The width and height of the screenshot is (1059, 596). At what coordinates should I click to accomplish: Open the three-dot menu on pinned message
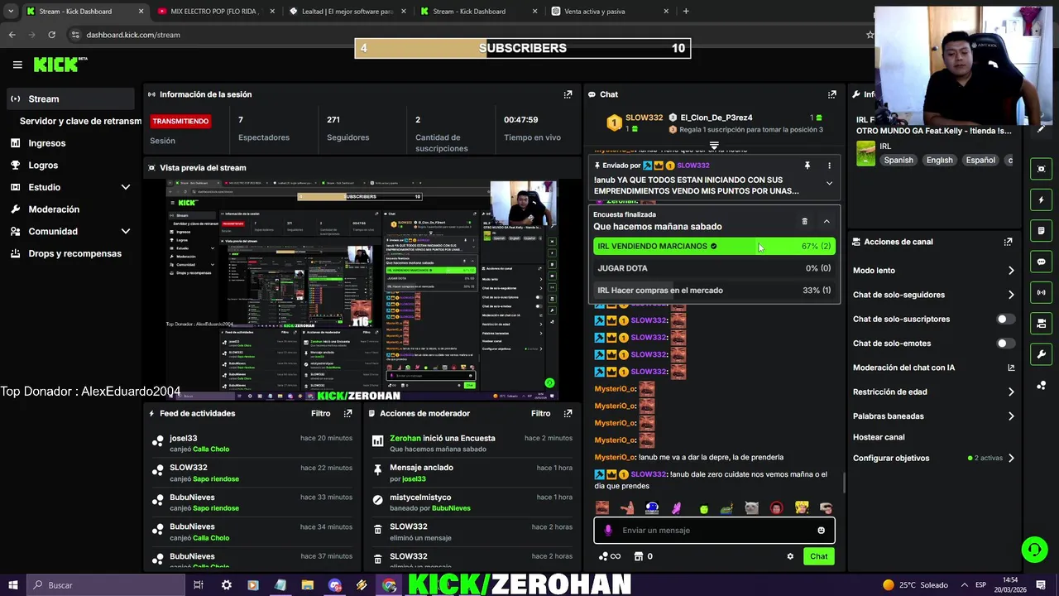click(829, 166)
